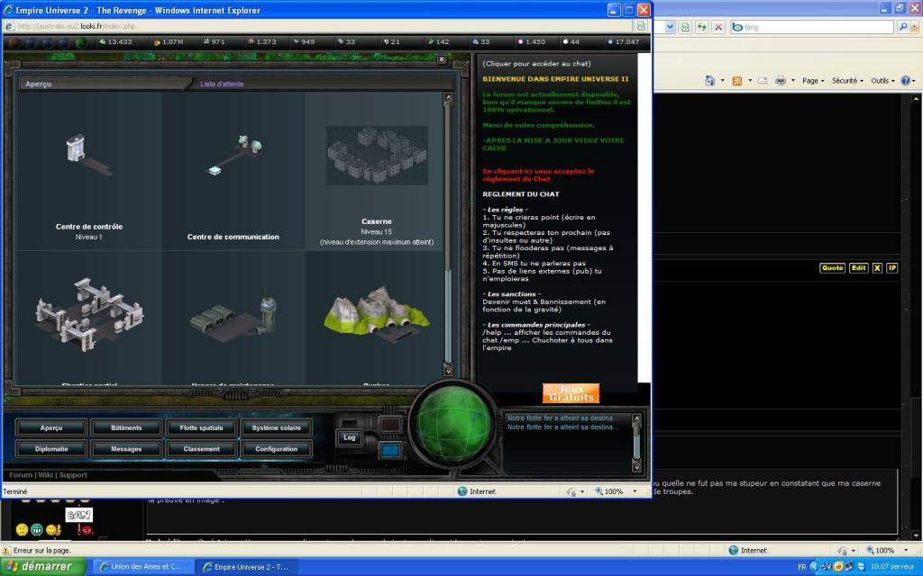Click the Bing search magnifier icon
923x576 pixels.
click(902, 27)
